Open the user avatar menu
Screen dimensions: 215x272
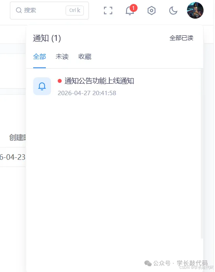195,10
